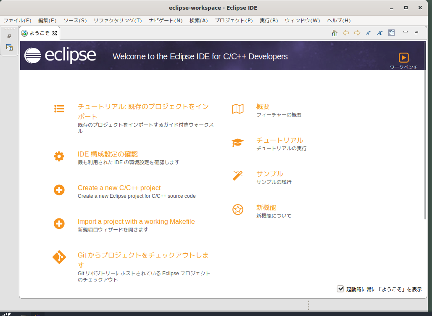Image resolution: width=432 pixels, height=316 pixels.
Task: Open the C-badged view icon in left trim
Action: [9, 48]
